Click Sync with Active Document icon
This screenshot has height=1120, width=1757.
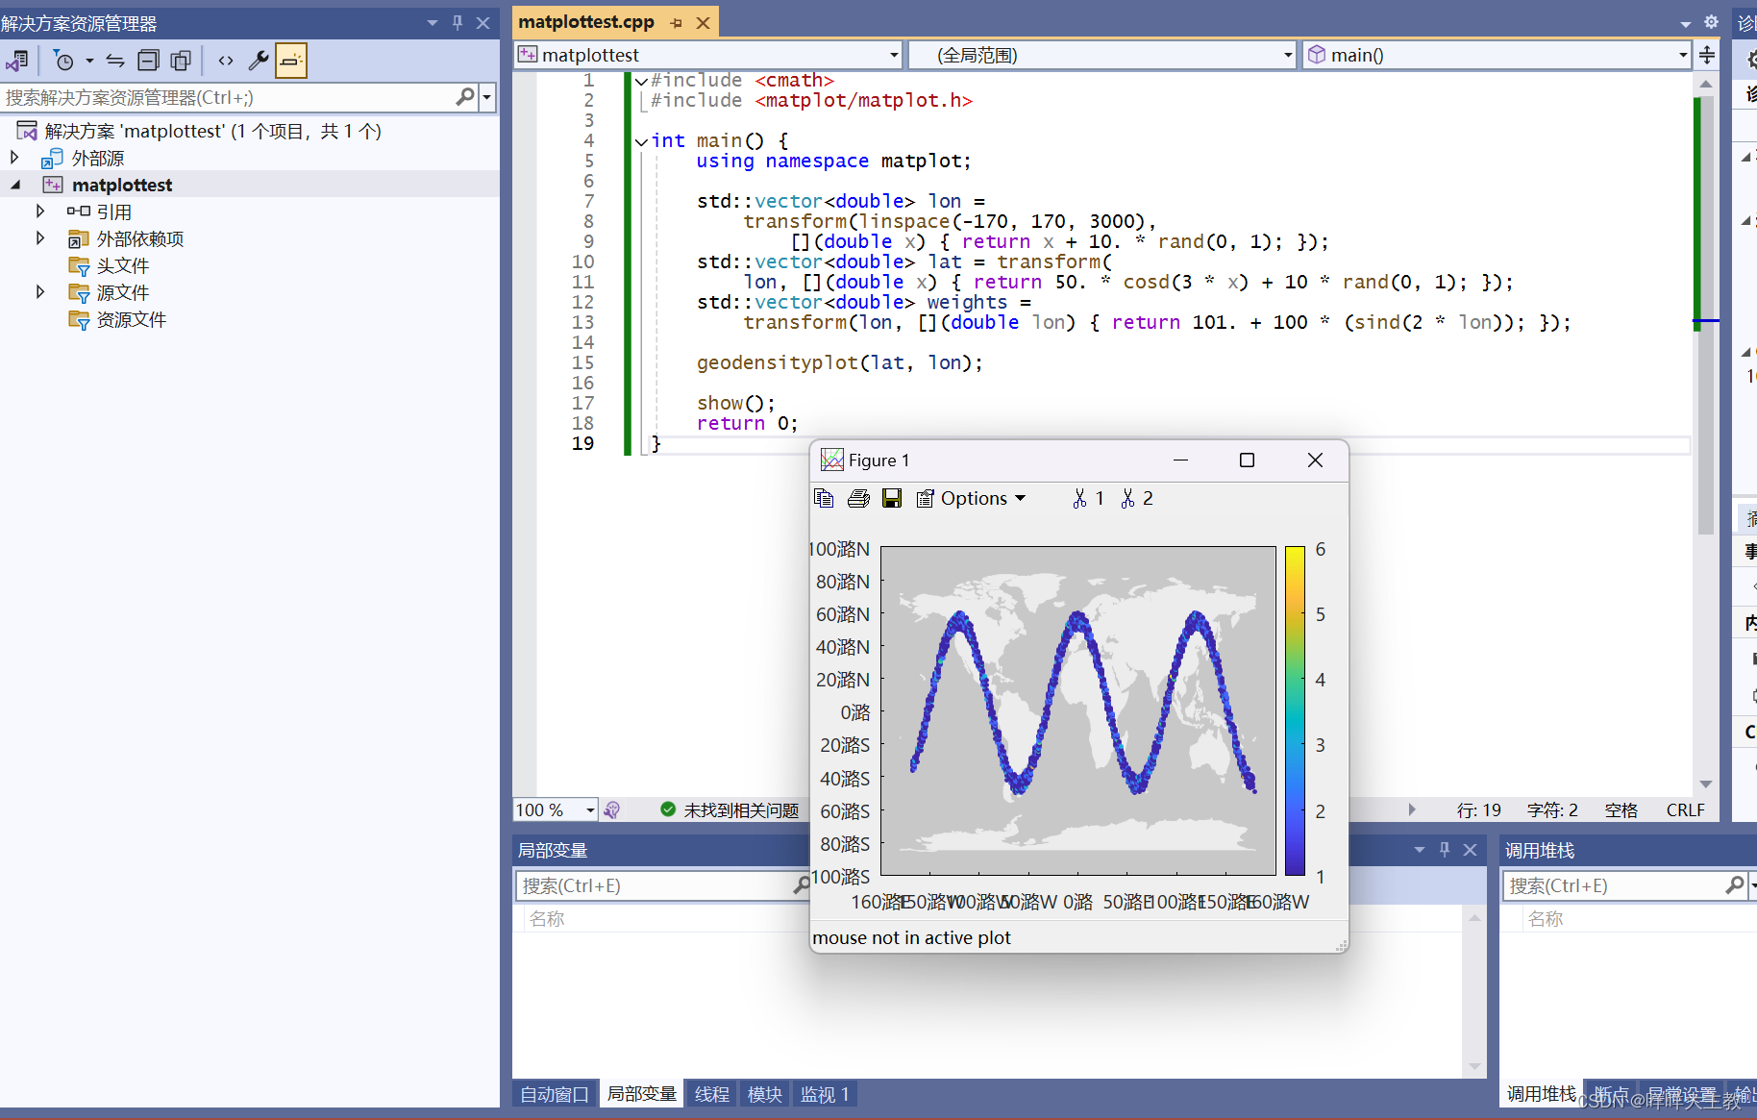tap(115, 61)
